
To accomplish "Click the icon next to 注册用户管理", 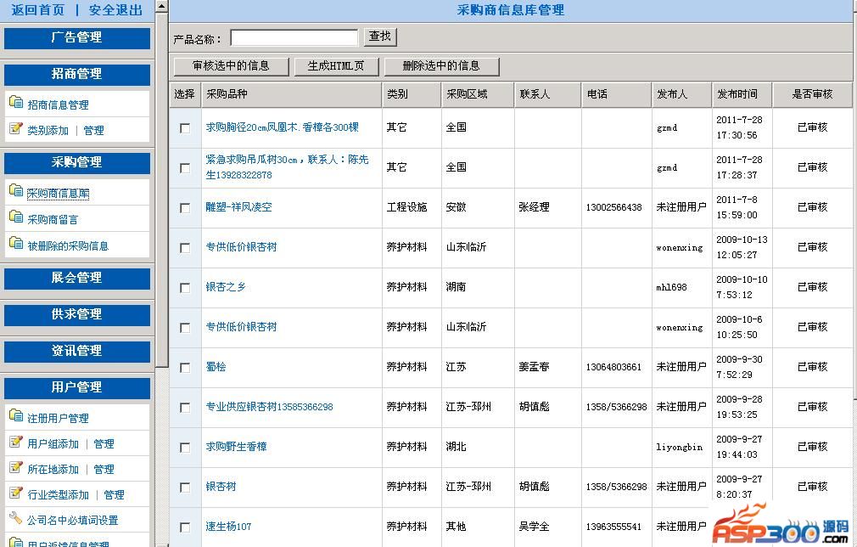I will pyautogui.click(x=15, y=416).
